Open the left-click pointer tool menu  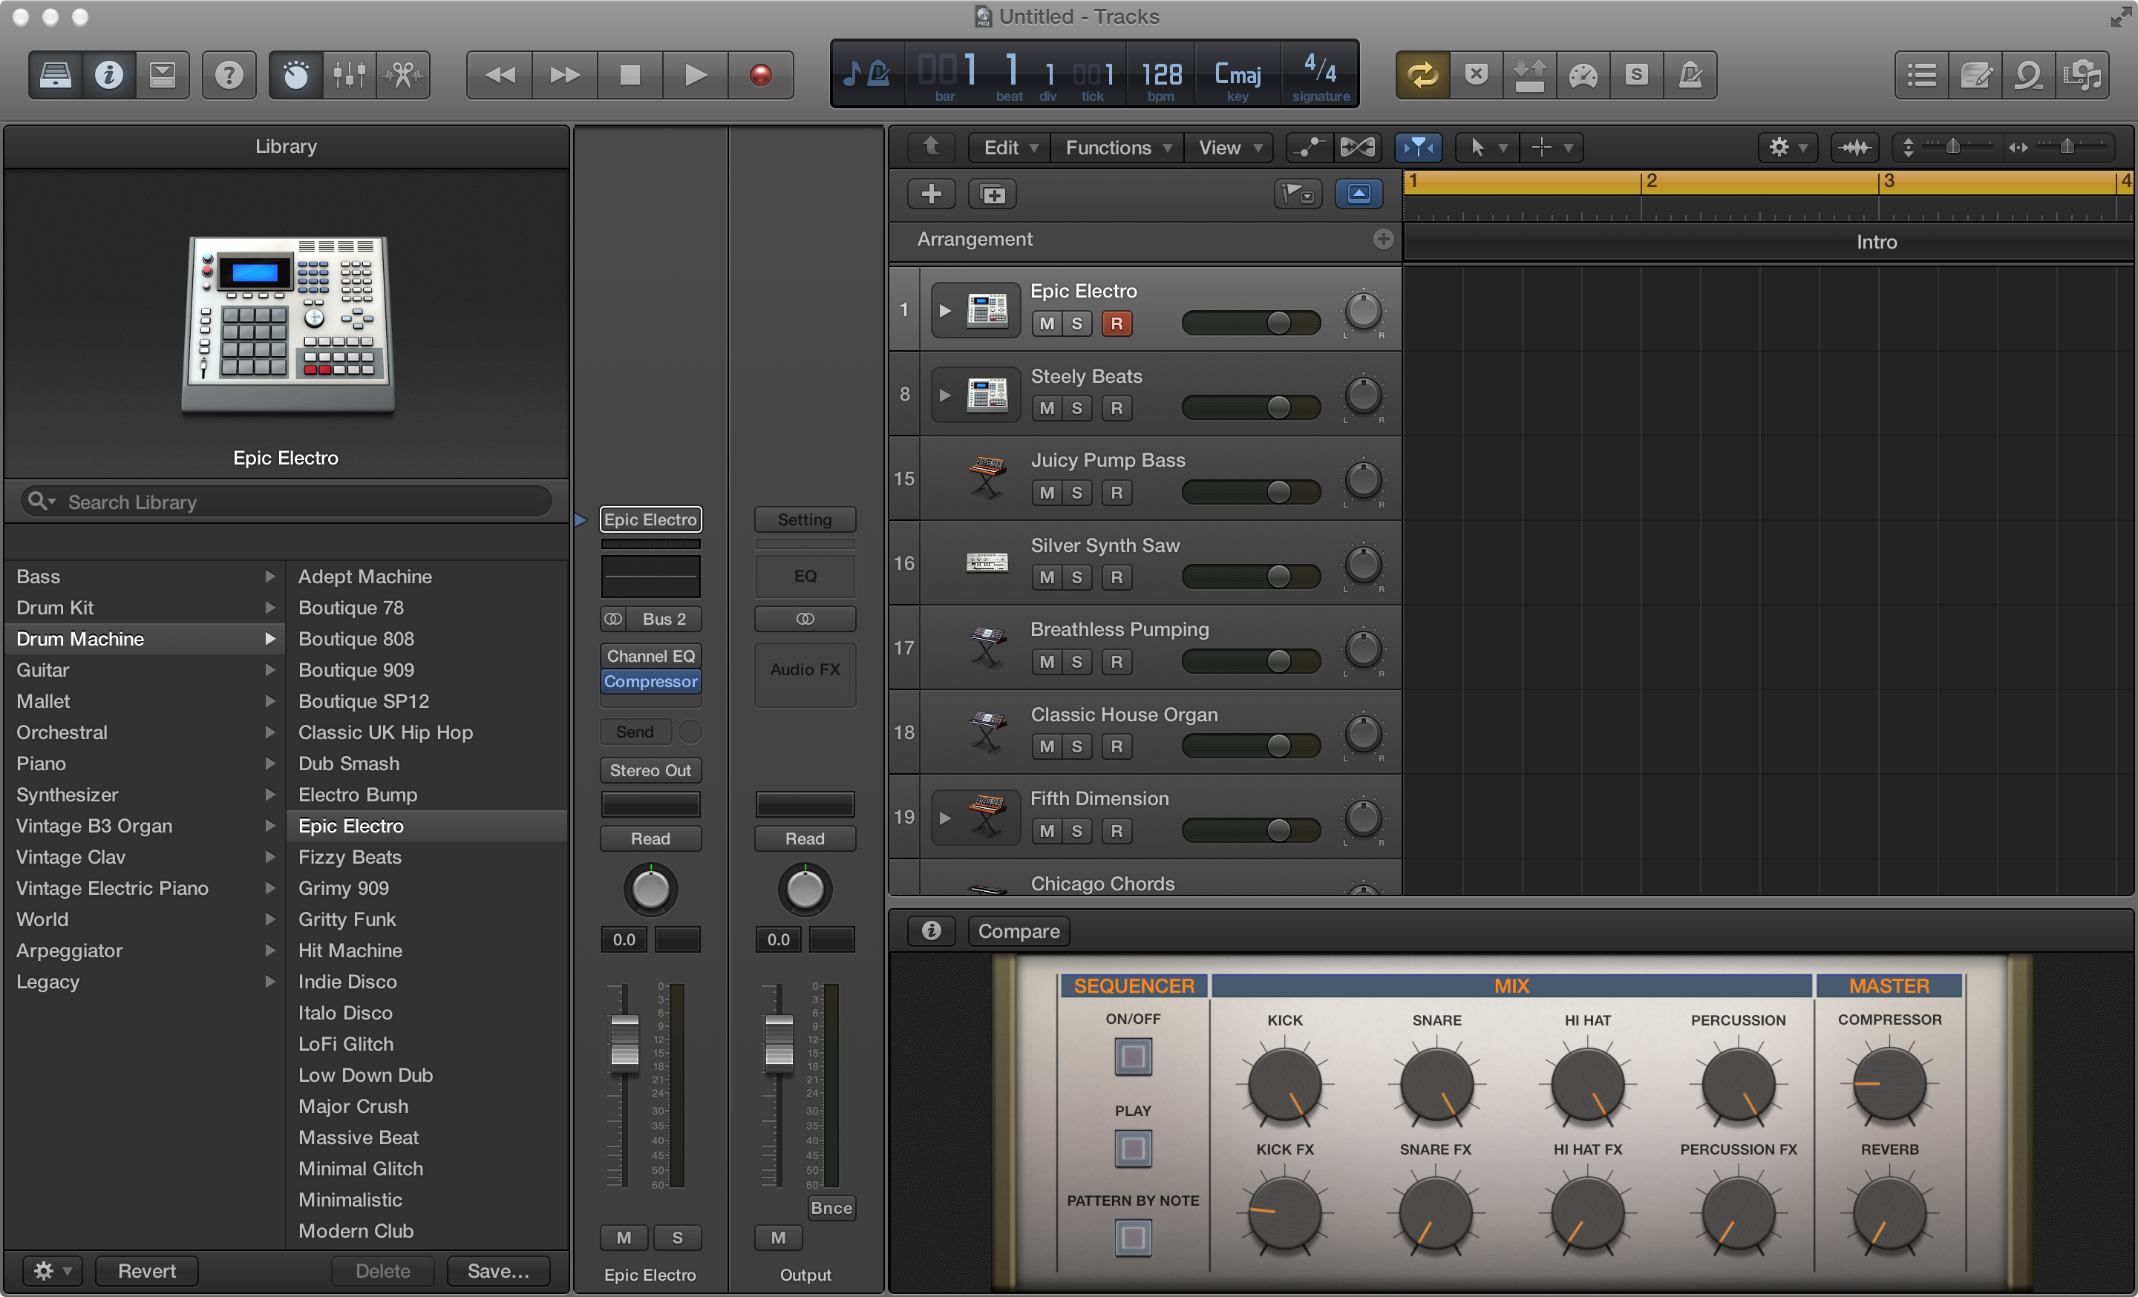pyautogui.click(x=1487, y=148)
